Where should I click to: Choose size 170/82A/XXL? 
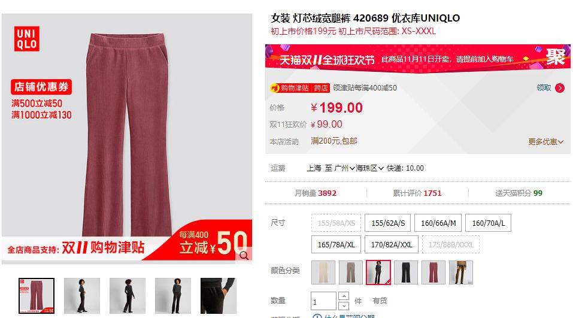click(391, 244)
